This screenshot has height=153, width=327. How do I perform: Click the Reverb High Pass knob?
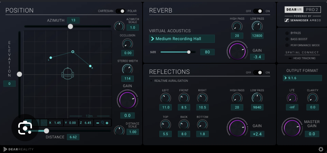point(237,26)
